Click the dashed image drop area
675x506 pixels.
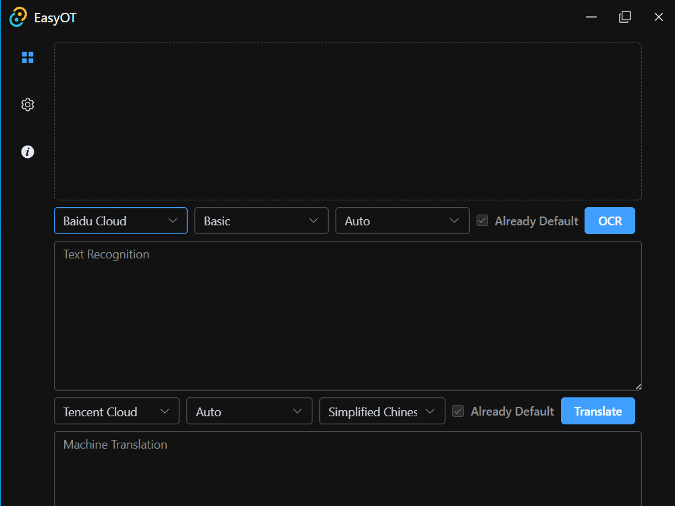[348, 121]
